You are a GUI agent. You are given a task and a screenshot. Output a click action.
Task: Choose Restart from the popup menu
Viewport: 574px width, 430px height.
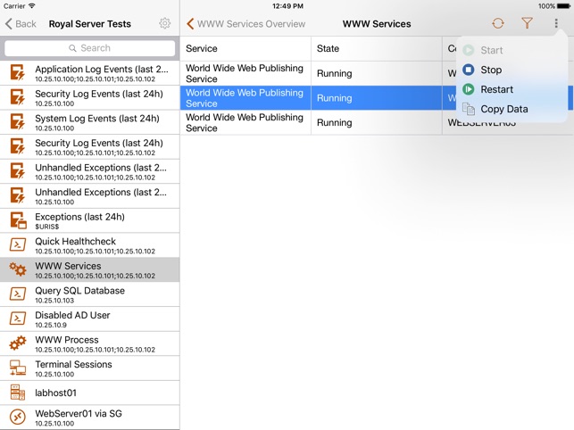tap(496, 89)
